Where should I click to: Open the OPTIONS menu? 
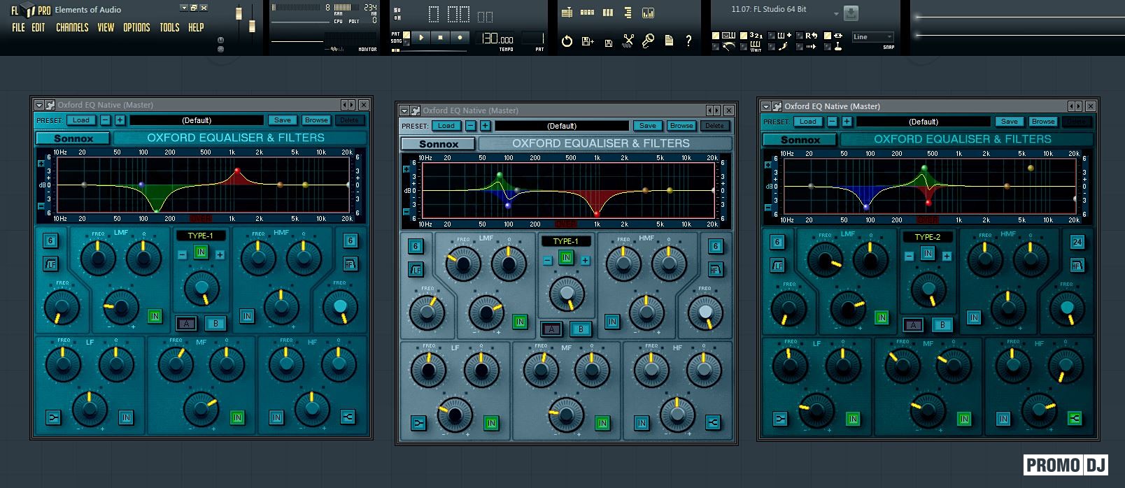pyautogui.click(x=136, y=27)
